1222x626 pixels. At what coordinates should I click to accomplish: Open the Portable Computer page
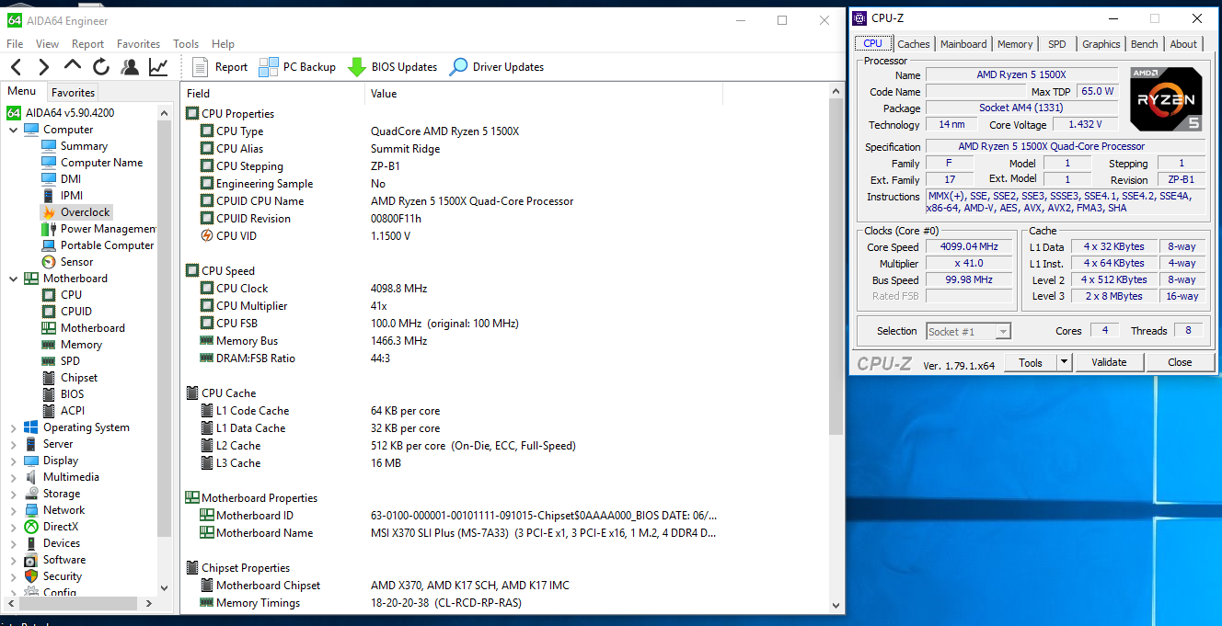coord(98,245)
